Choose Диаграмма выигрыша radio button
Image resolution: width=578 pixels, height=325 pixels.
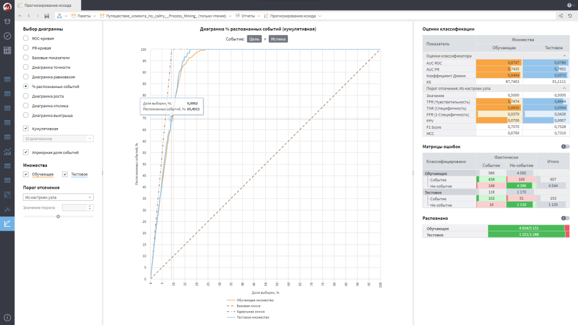26,115
